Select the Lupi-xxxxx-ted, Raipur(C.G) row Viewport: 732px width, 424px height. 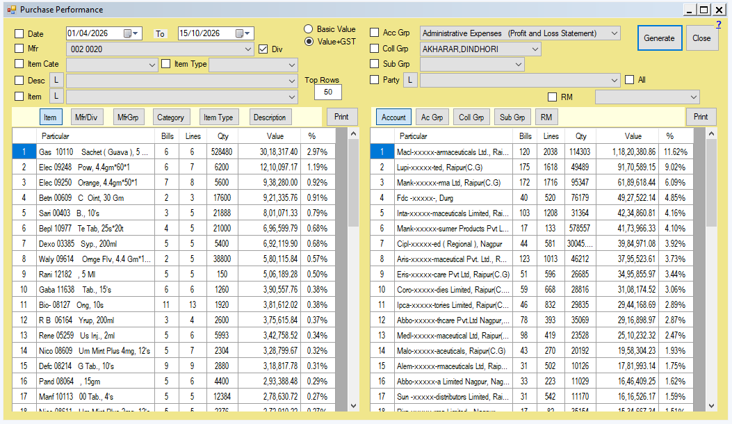coord(532,168)
